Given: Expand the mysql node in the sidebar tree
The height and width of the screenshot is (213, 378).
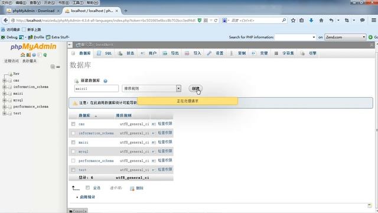Looking at the screenshot, I should point(4,100).
